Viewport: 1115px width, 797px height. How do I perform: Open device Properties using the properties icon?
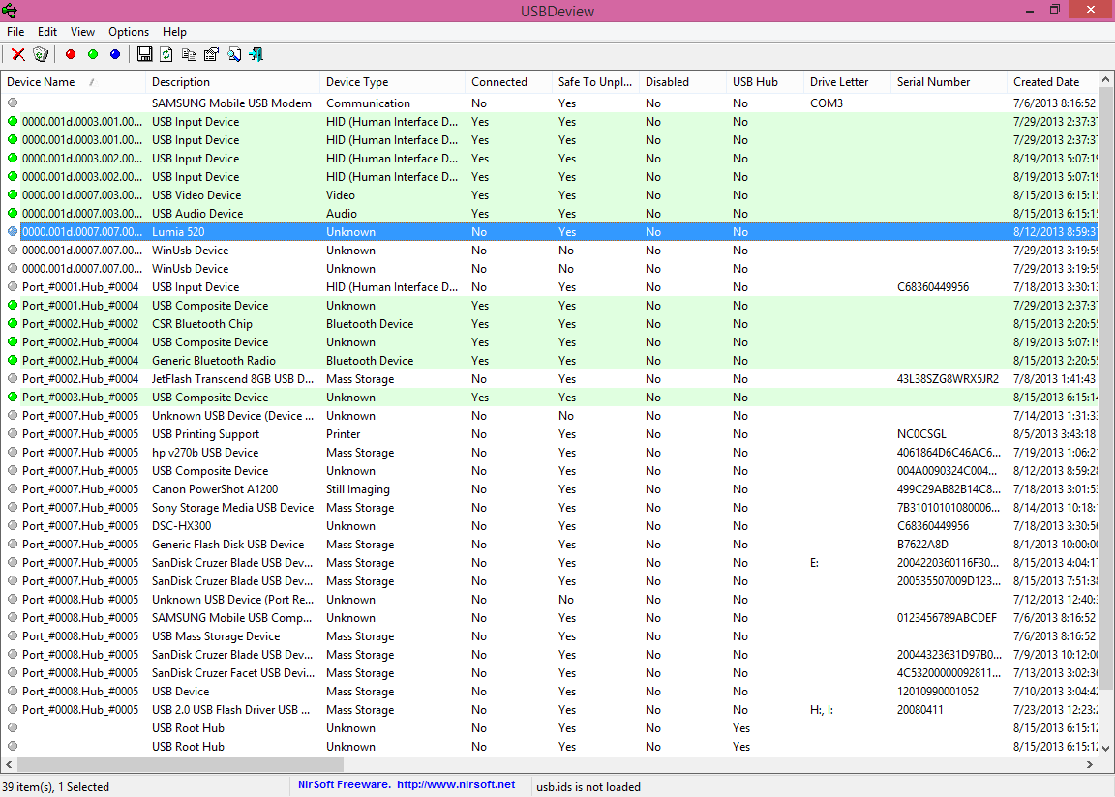pyautogui.click(x=211, y=54)
